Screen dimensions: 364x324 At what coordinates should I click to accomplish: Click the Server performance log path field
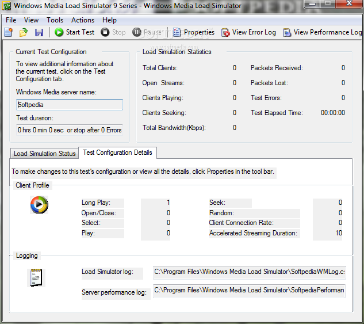pos(249,291)
